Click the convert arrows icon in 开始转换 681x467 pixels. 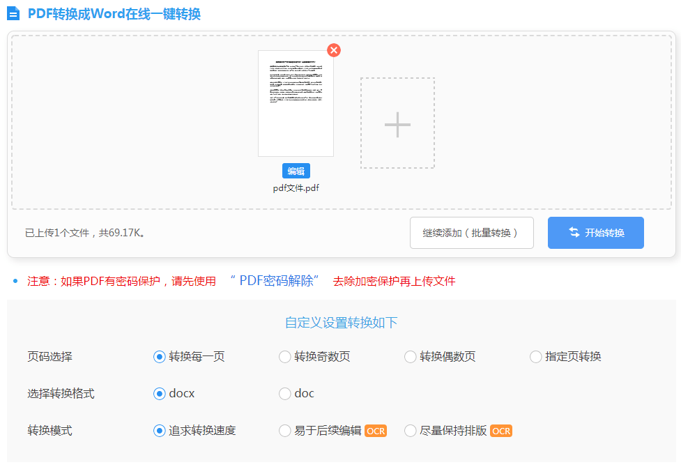(x=574, y=232)
